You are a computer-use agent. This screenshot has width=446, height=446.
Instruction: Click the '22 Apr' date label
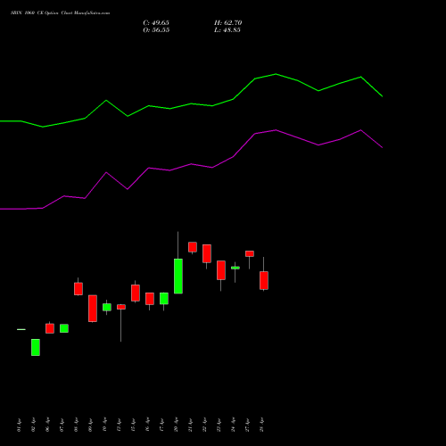click(204, 425)
